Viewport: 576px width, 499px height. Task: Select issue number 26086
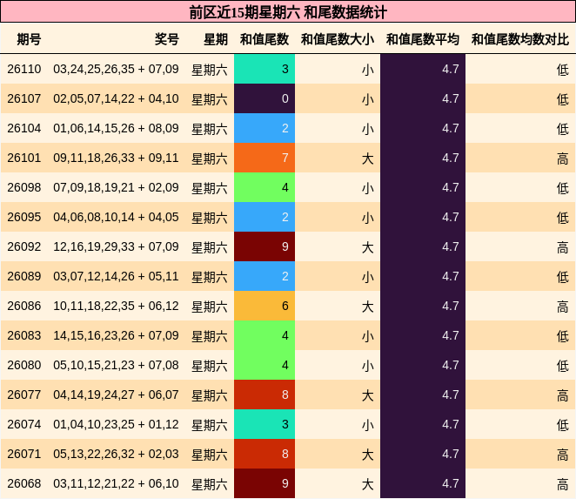coord(24,306)
